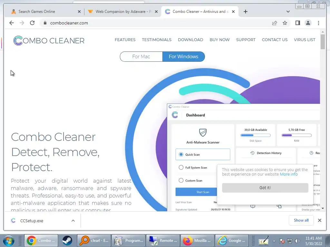Open the FEATURES menu item

[x=125, y=40]
